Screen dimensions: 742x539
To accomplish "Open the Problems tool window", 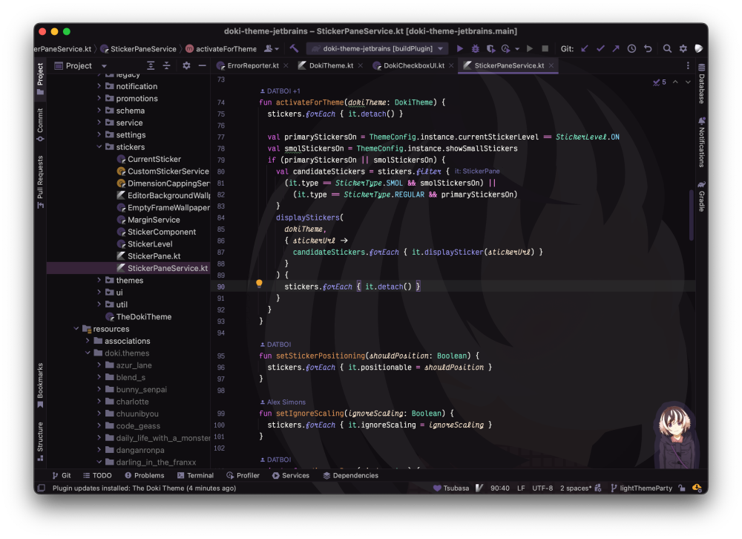I will tap(145, 475).
